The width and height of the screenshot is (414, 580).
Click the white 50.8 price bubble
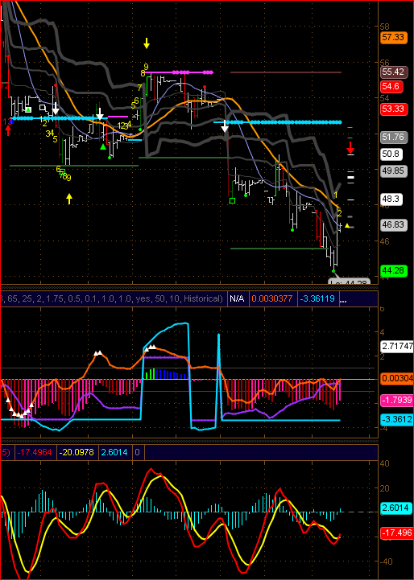tap(391, 154)
